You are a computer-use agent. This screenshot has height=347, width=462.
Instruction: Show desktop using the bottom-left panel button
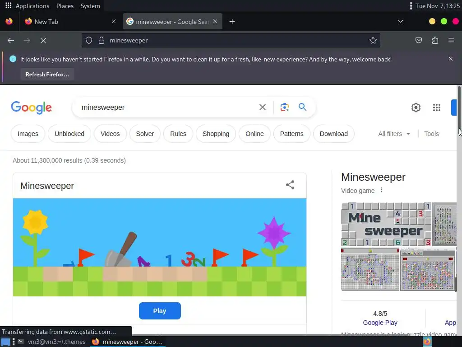pos(5,342)
